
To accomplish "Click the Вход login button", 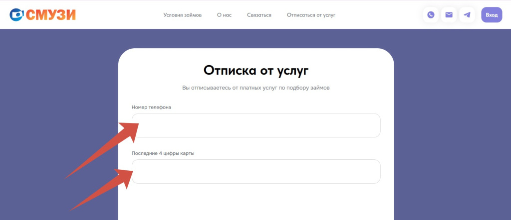I will (x=492, y=15).
